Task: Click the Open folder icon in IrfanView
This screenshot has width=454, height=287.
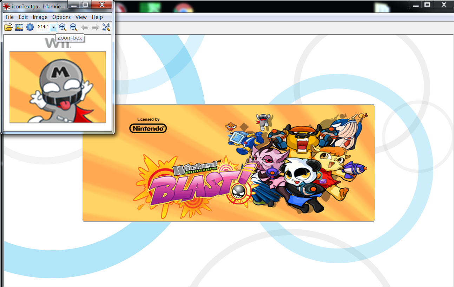Action: point(8,27)
